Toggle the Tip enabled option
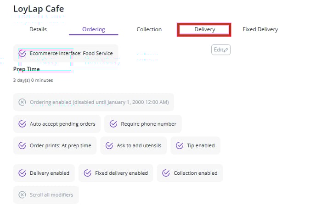This screenshot has width=316, height=211. tap(195, 145)
